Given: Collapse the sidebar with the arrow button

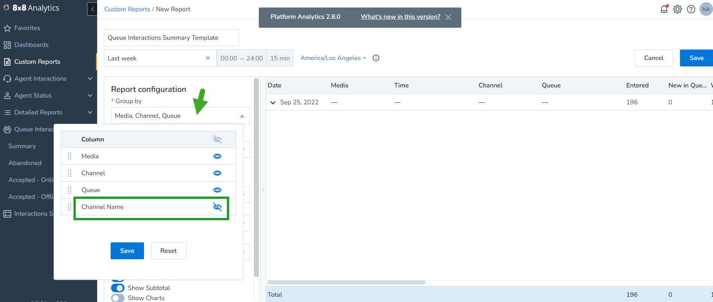Looking at the screenshot, I should (x=92, y=9).
